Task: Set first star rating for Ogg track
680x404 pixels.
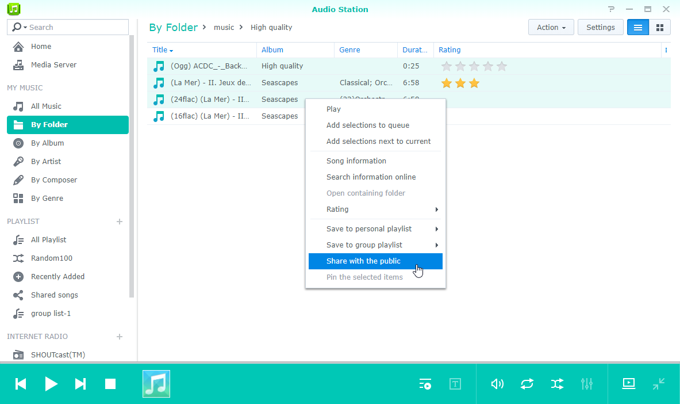Action: (446, 66)
